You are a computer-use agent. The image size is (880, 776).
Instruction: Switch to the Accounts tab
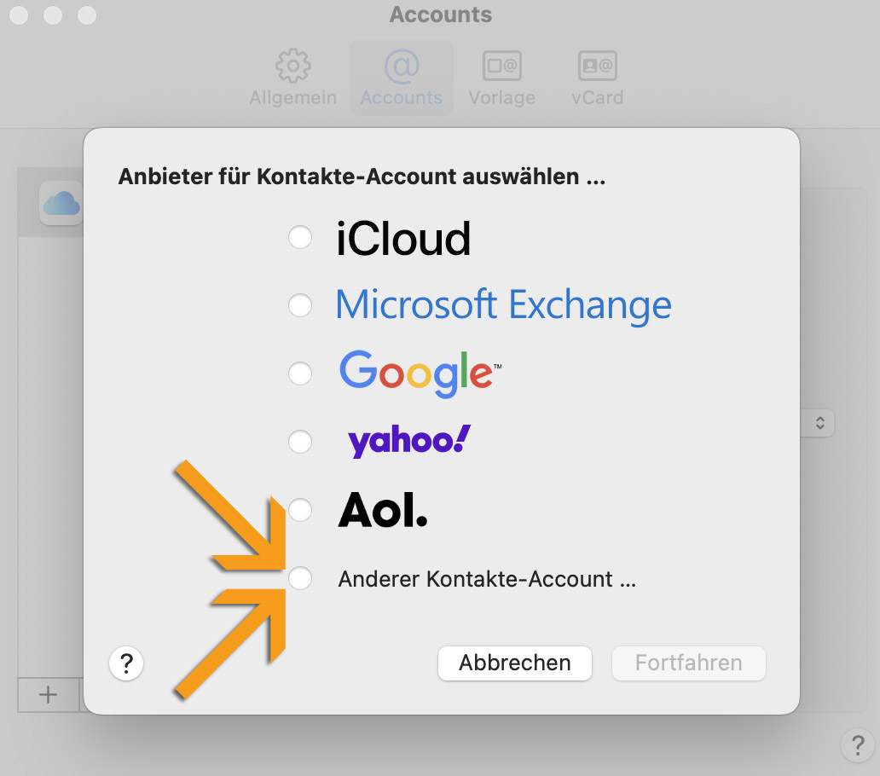pyautogui.click(x=402, y=78)
